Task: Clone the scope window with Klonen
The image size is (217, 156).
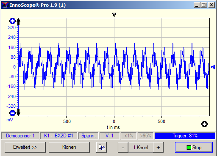Action: coord(69,147)
